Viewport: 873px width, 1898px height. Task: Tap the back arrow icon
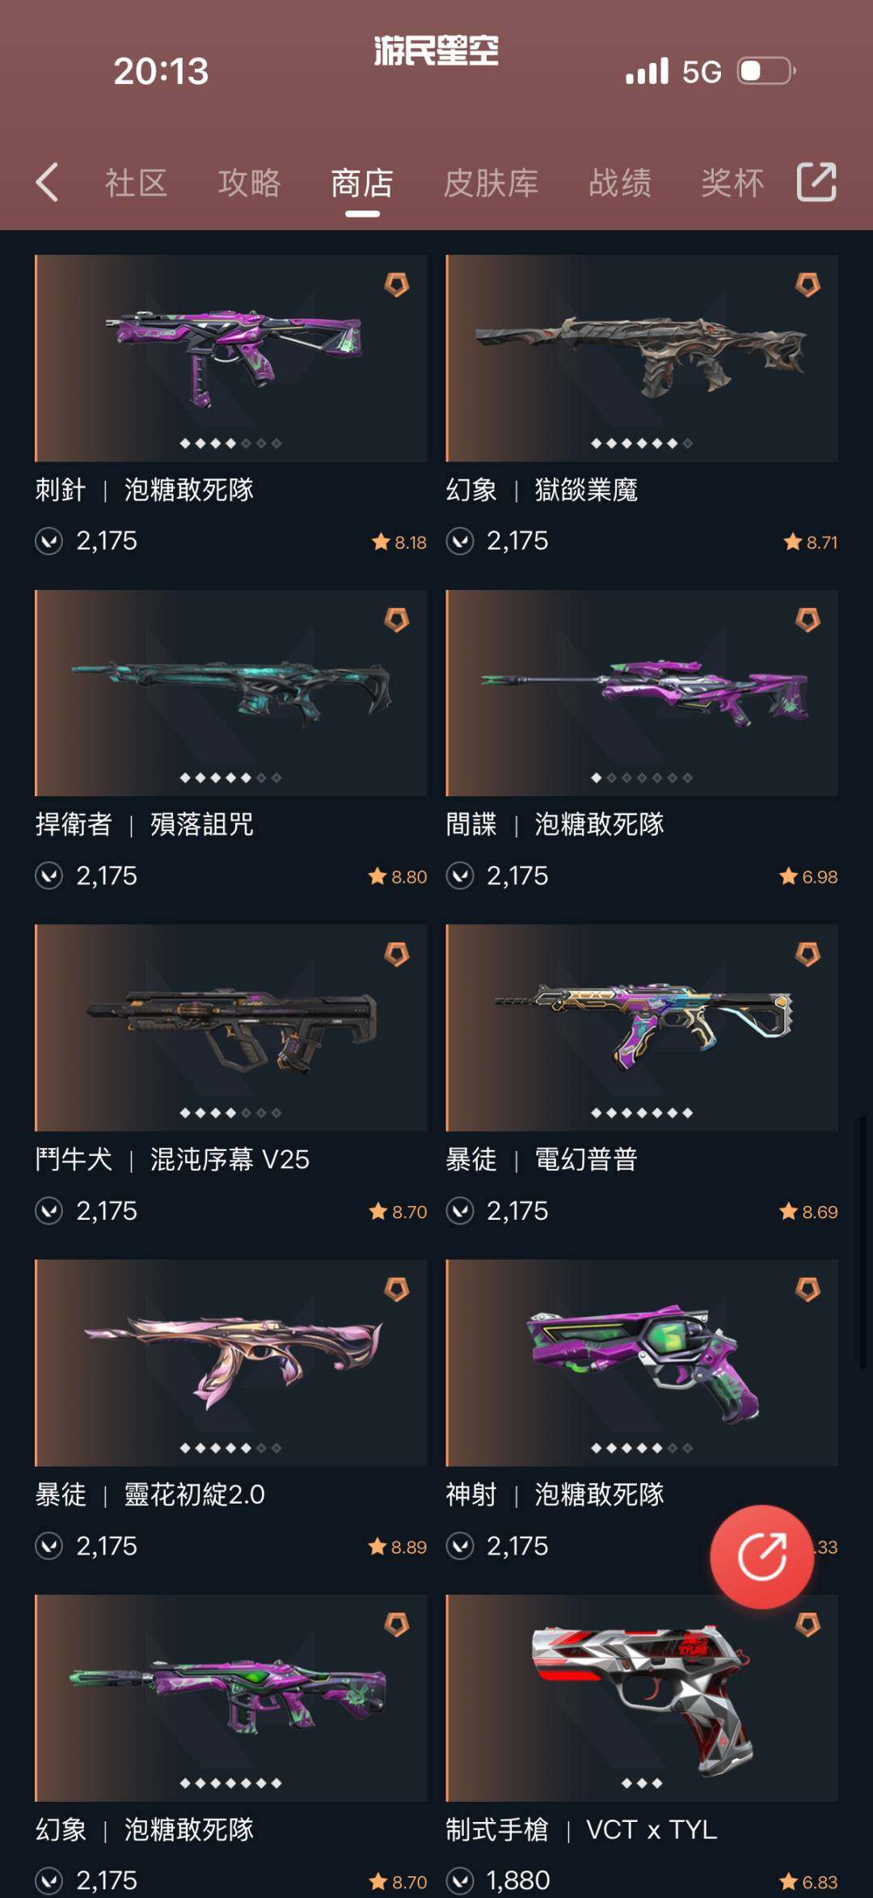[48, 182]
